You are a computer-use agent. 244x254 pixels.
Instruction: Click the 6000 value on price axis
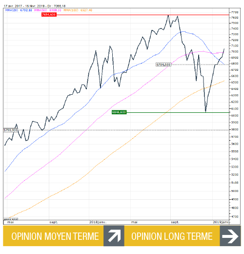(235, 115)
